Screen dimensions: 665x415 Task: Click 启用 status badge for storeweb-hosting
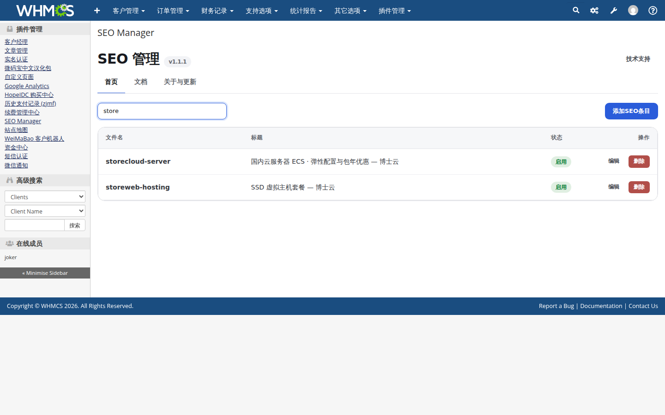coord(561,187)
